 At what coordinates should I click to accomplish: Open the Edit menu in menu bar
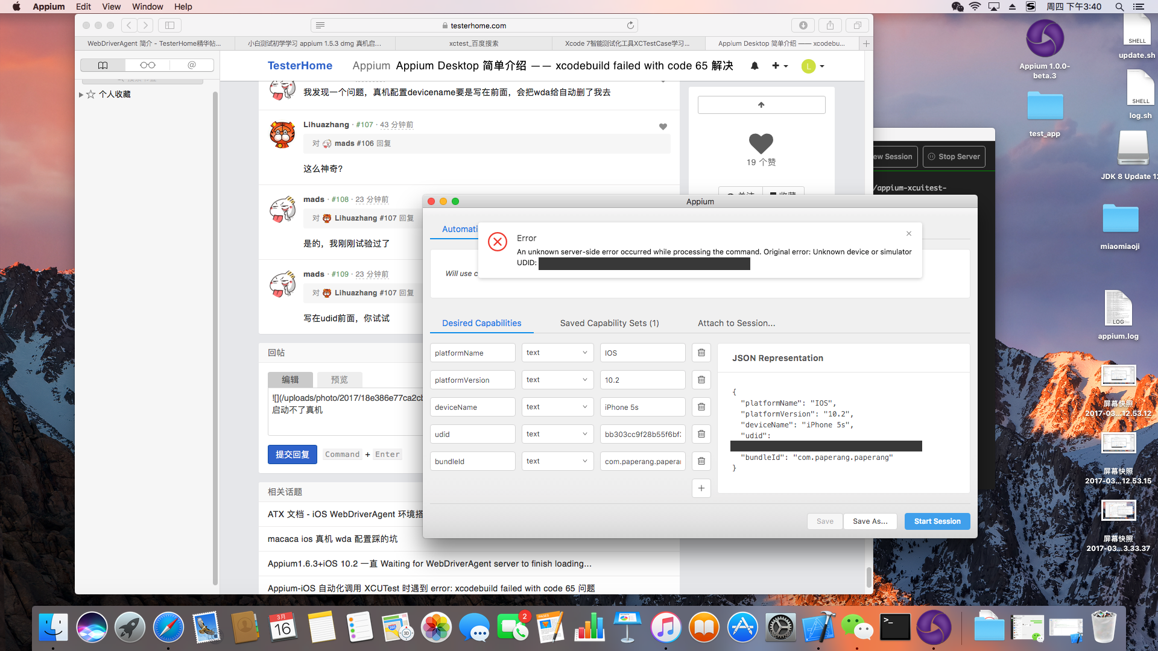(x=83, y=7)
